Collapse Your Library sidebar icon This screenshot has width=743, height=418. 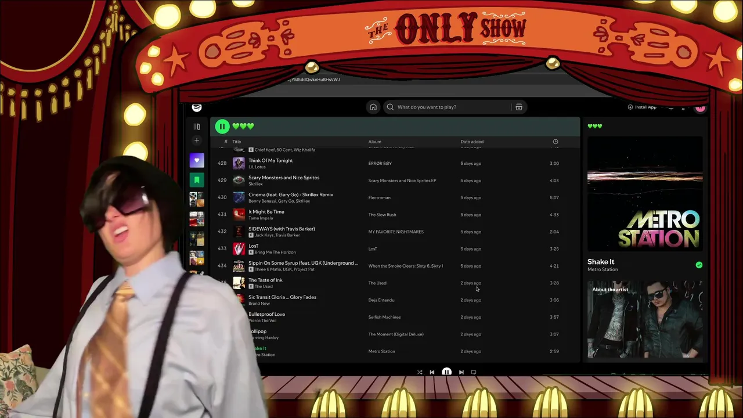click(x=197, y=127)
